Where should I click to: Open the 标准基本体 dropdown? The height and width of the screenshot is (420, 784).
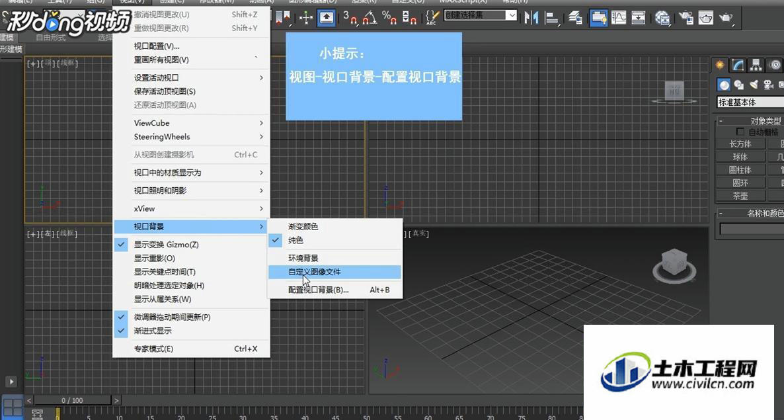[750, 102]
